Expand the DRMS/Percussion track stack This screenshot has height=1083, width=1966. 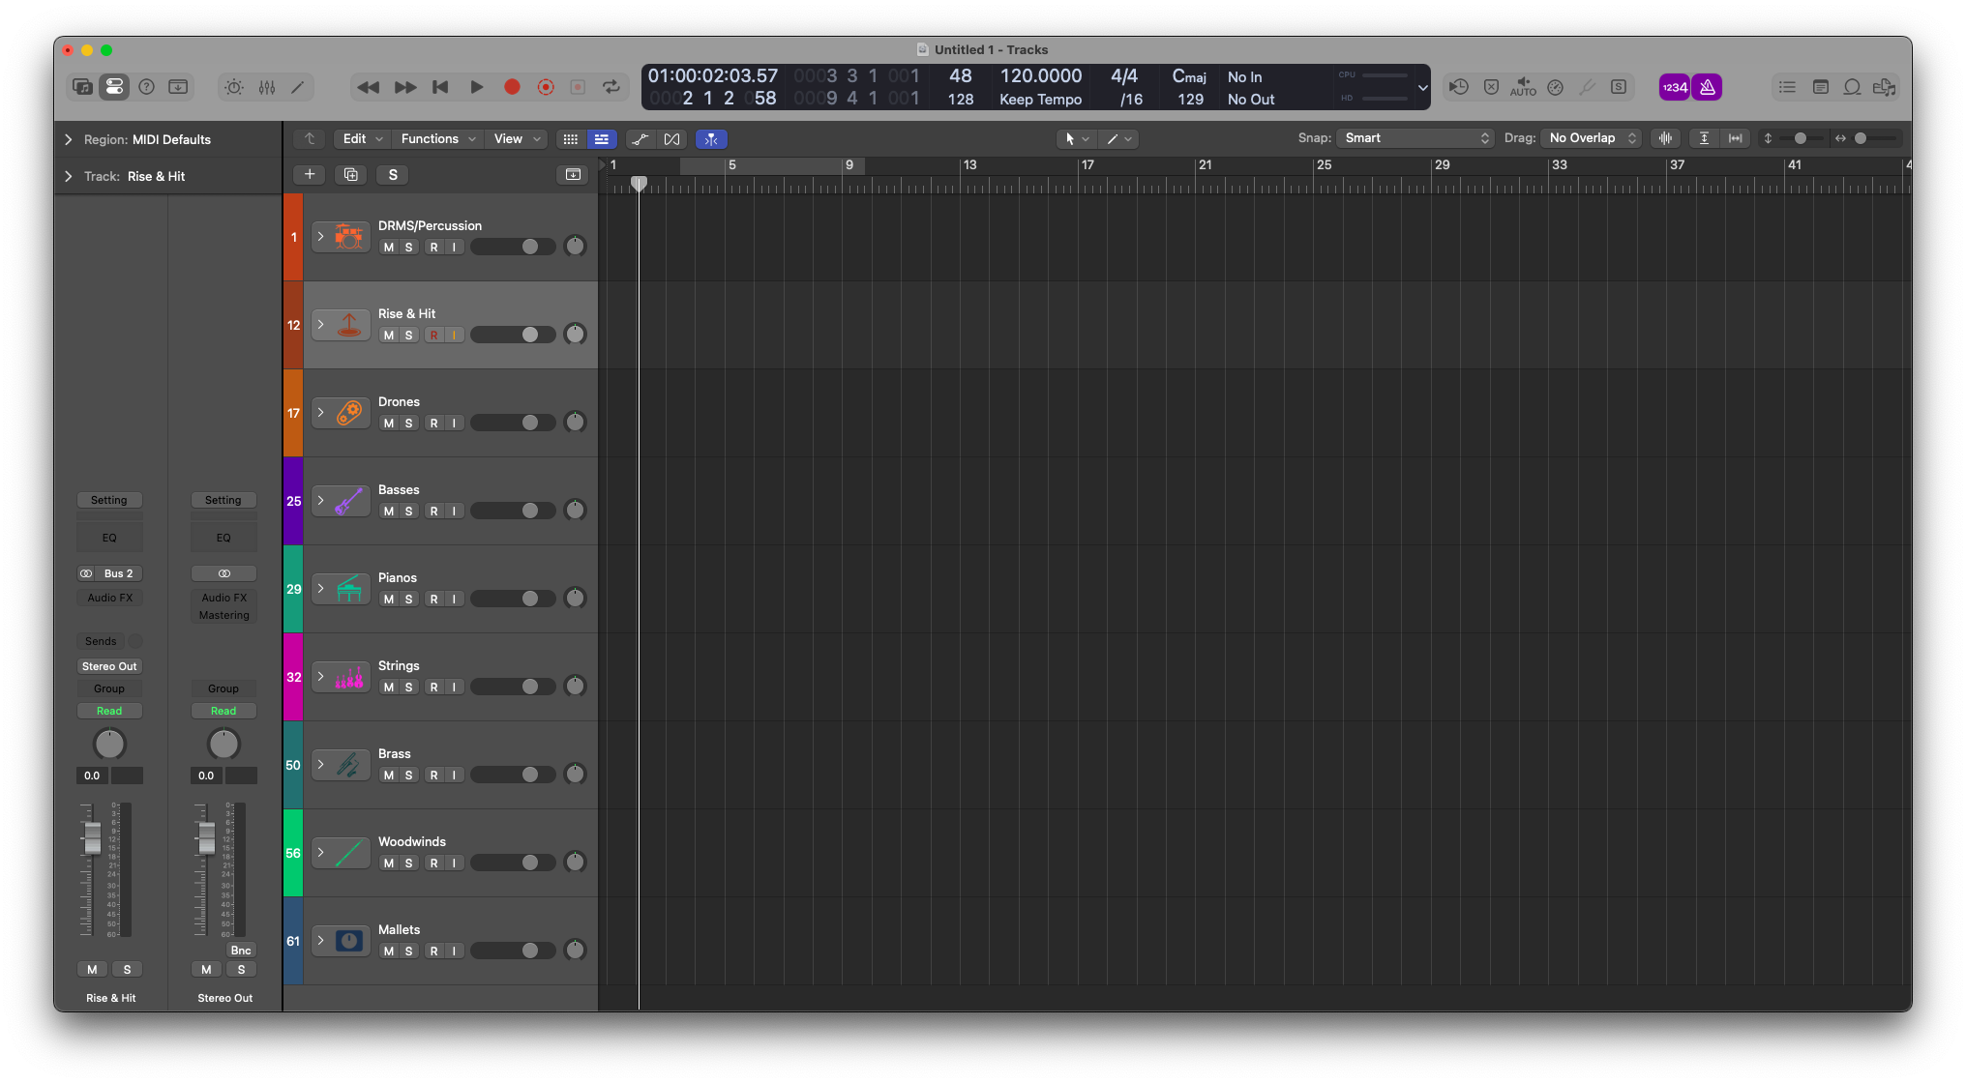coord(321,237)
